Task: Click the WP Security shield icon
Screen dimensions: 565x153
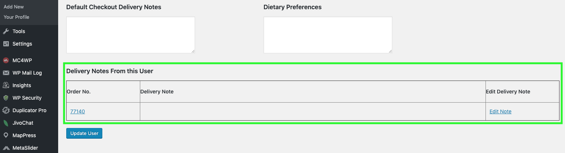Action: pos(6,98)
